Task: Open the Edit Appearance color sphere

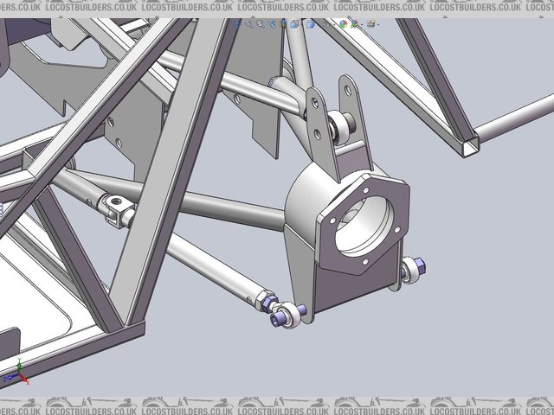Action: [343, 24]
